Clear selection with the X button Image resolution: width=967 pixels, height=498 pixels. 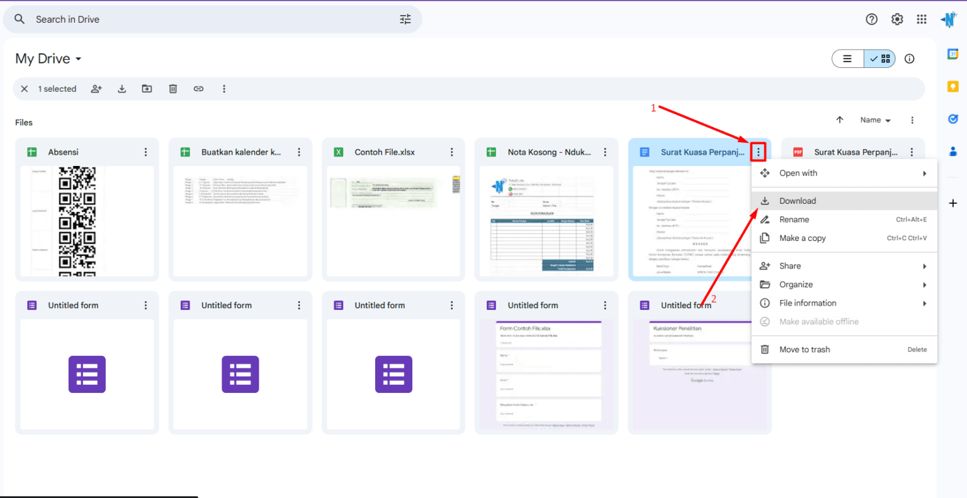pos(24,89)
